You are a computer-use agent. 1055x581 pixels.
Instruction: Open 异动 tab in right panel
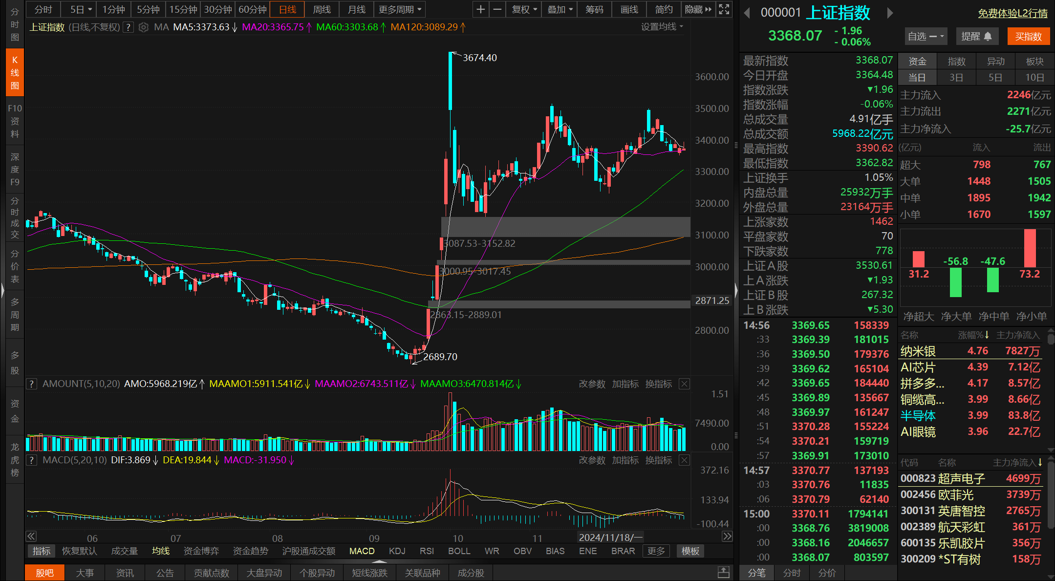tap(995, 61)
